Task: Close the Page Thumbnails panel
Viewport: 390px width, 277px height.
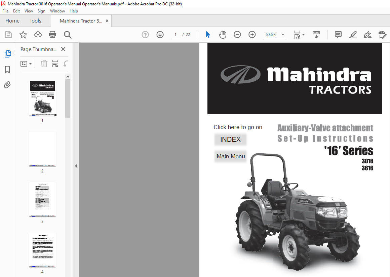Action: (63, 49)
